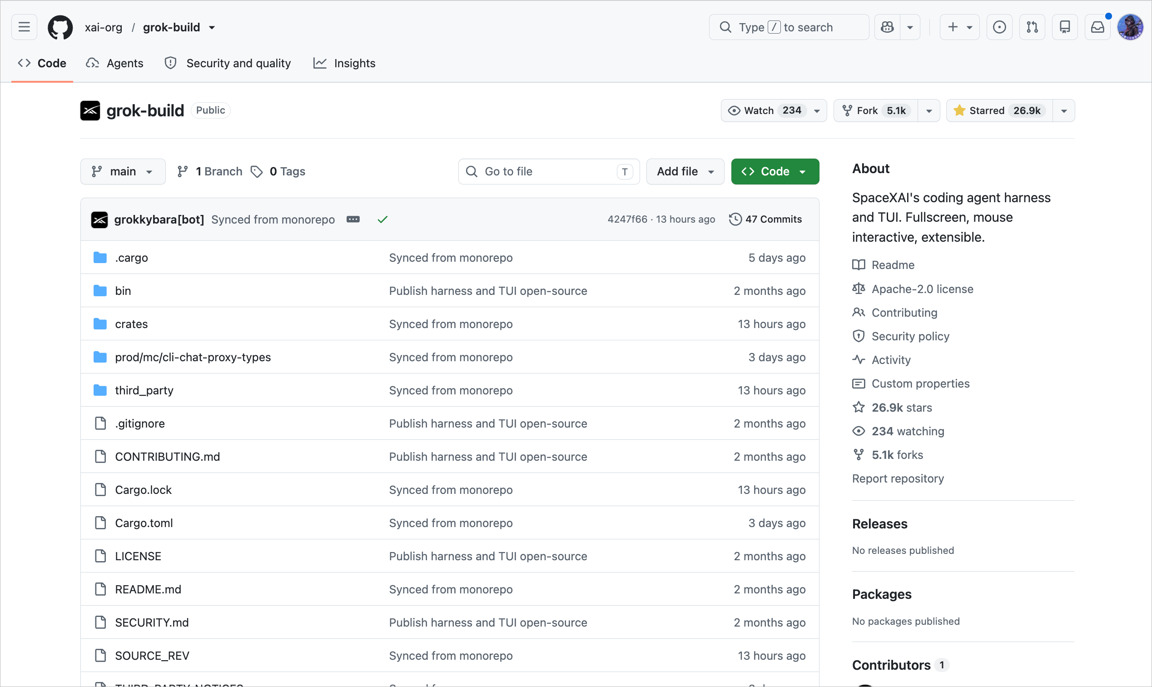The height and width of the screenshot is (687, 1152).
Task: Click the grokkybara[bot] avatar in commit row
Action: pos(99,219)
